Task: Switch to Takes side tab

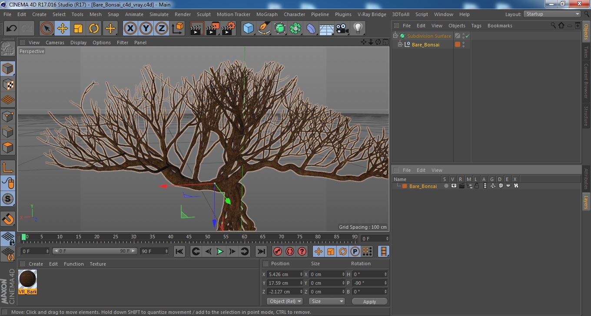Action: [x=586, y=52]
